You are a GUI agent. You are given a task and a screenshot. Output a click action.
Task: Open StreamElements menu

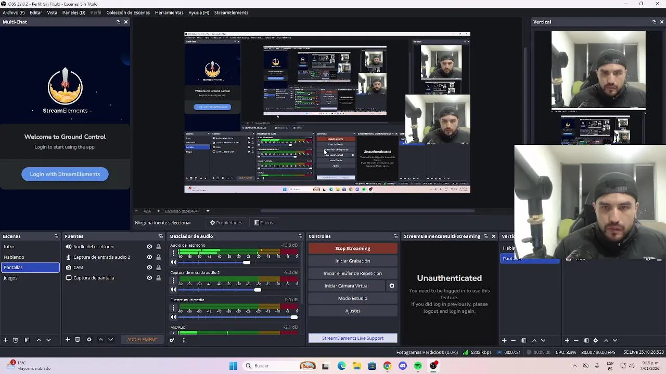click(231, 12)
